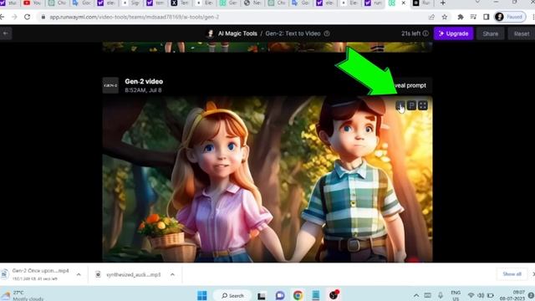
Task: Click the runwayml URL in the address bar
Action: pos(134,17)
